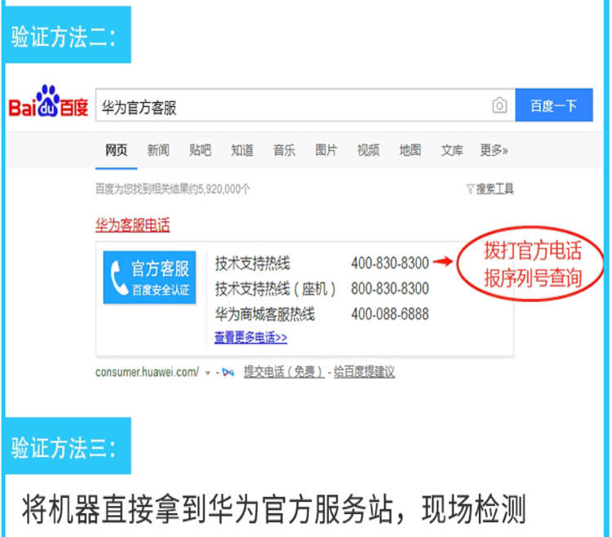612x537 pixels.
Task: Click phone number 800-830-8300
Action: click(390, 289)
